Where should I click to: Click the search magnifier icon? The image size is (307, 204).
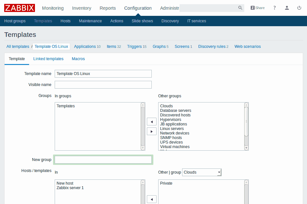coord(240,8)
